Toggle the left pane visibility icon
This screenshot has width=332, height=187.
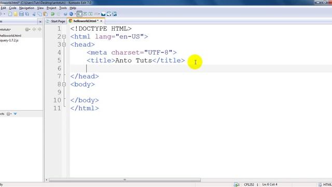(79, 14)
